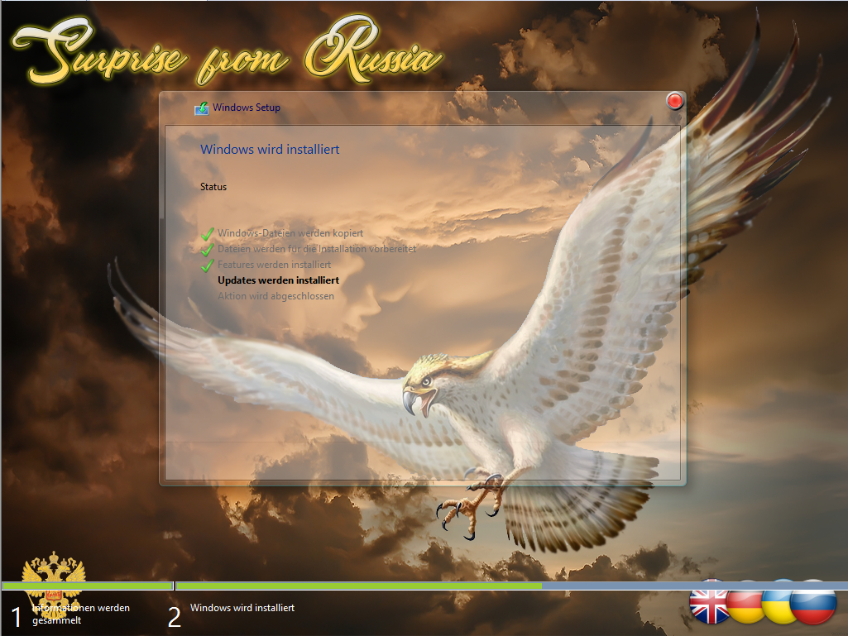Image resolution: width=848 pixels, height=636 pixels.
Task: Click 'Aktion wird abgeschlossen' pending step
Action: pos(275,296)
